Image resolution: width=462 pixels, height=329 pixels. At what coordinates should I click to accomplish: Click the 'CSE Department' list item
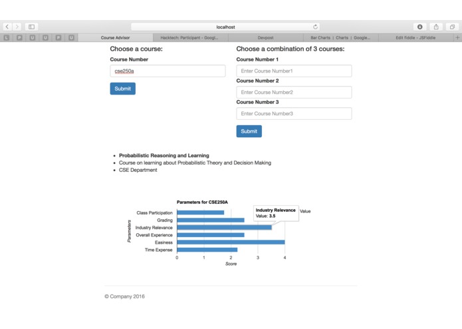(x=138, y=170)
